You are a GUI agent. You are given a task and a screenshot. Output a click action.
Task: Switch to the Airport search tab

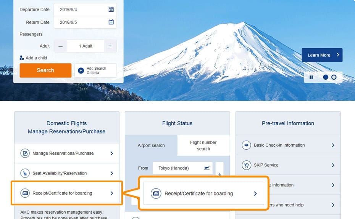coord(151,145)
